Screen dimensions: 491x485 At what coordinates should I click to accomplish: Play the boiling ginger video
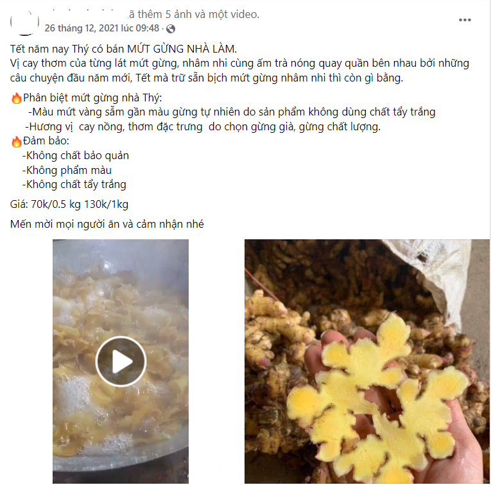pos(121,361)
